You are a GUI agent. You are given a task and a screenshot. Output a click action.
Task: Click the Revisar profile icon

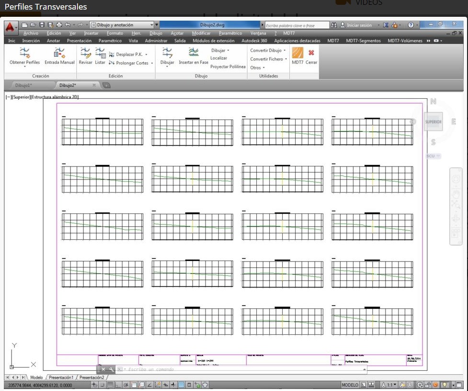(x=85, y=53)
